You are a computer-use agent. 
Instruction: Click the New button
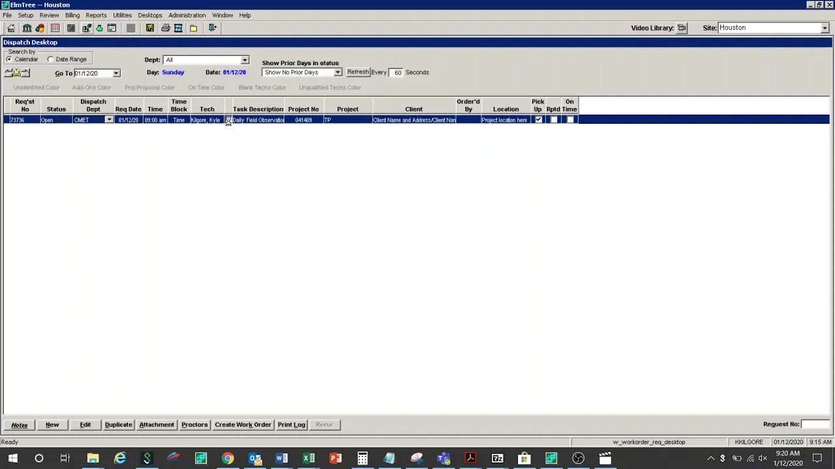52,425
